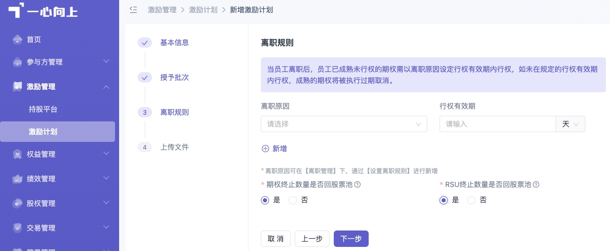This screenshot has height=251, width=610.
Task: Click the 权益管理 sidebar icon
Action: coord(17,154)
